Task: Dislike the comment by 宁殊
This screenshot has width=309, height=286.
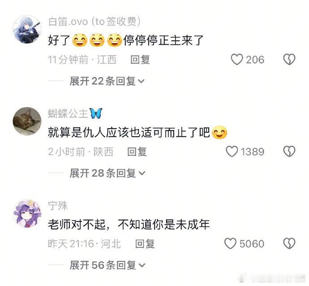Action: point(289,243)
